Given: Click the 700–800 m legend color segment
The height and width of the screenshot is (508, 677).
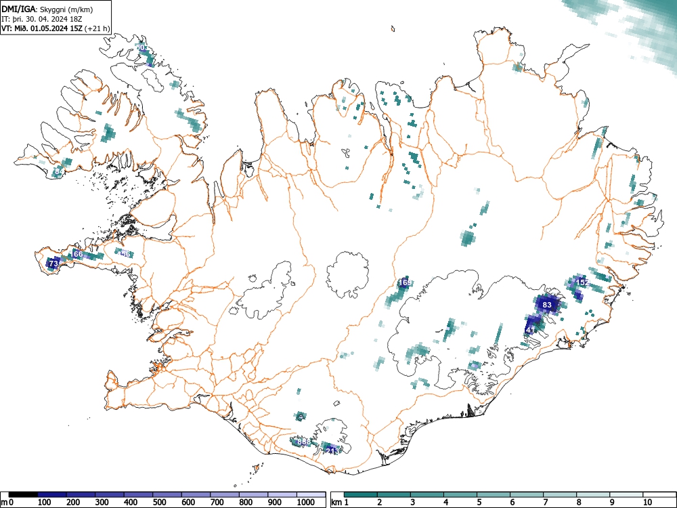Looking at the screenshot, I should 225,494.
